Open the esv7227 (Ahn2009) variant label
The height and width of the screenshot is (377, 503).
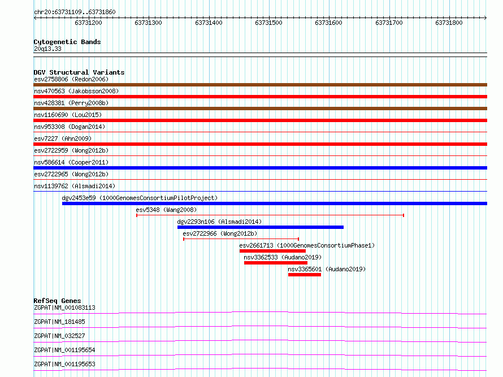pyautogui.click(x=63, y=138)
